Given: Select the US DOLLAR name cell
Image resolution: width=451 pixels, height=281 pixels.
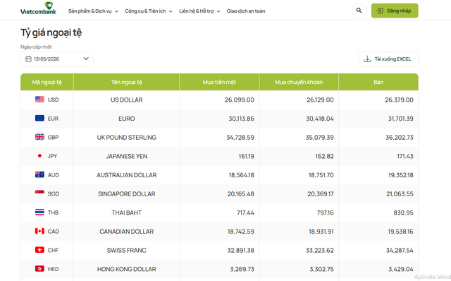Looking at the screenshot, I should (127, 100).
